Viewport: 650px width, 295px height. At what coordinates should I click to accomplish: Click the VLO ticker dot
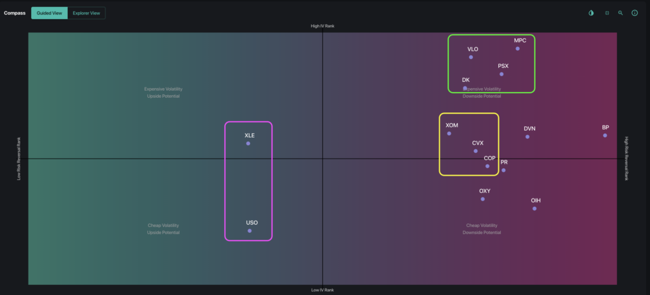[471, 57]
